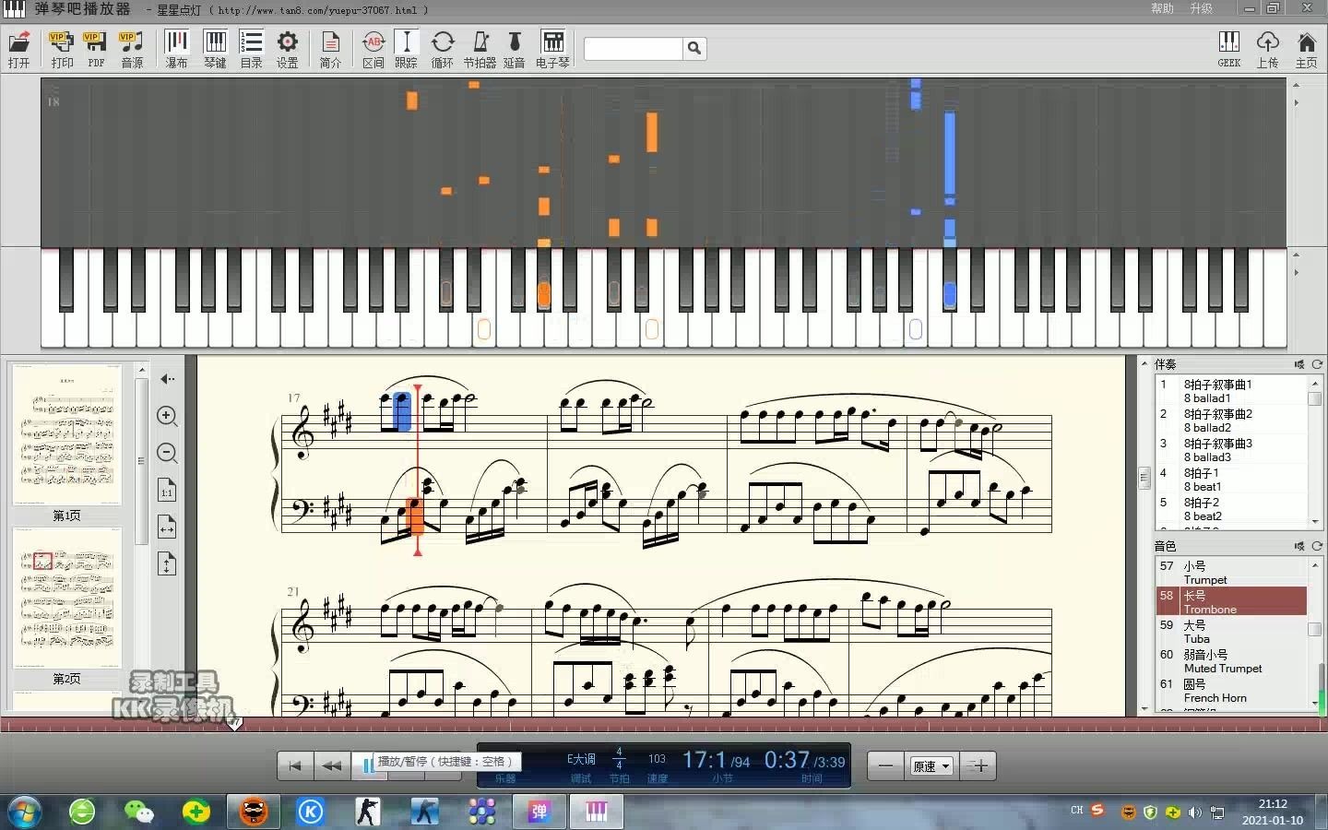
Task: Choose accompaniment 8 ballad2
Action: pyautogui.click(x=1231, y=421)
